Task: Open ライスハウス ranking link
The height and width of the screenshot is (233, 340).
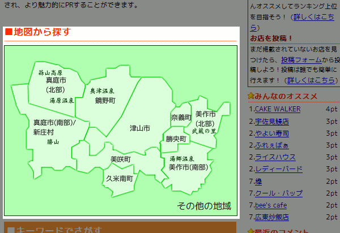Action: click(x=275, y=157)
